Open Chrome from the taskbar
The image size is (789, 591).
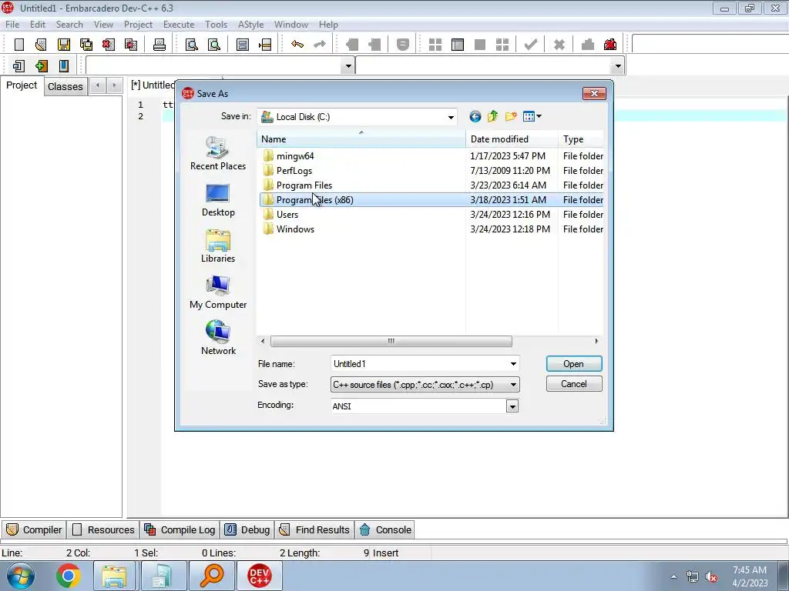pos(69,576)
